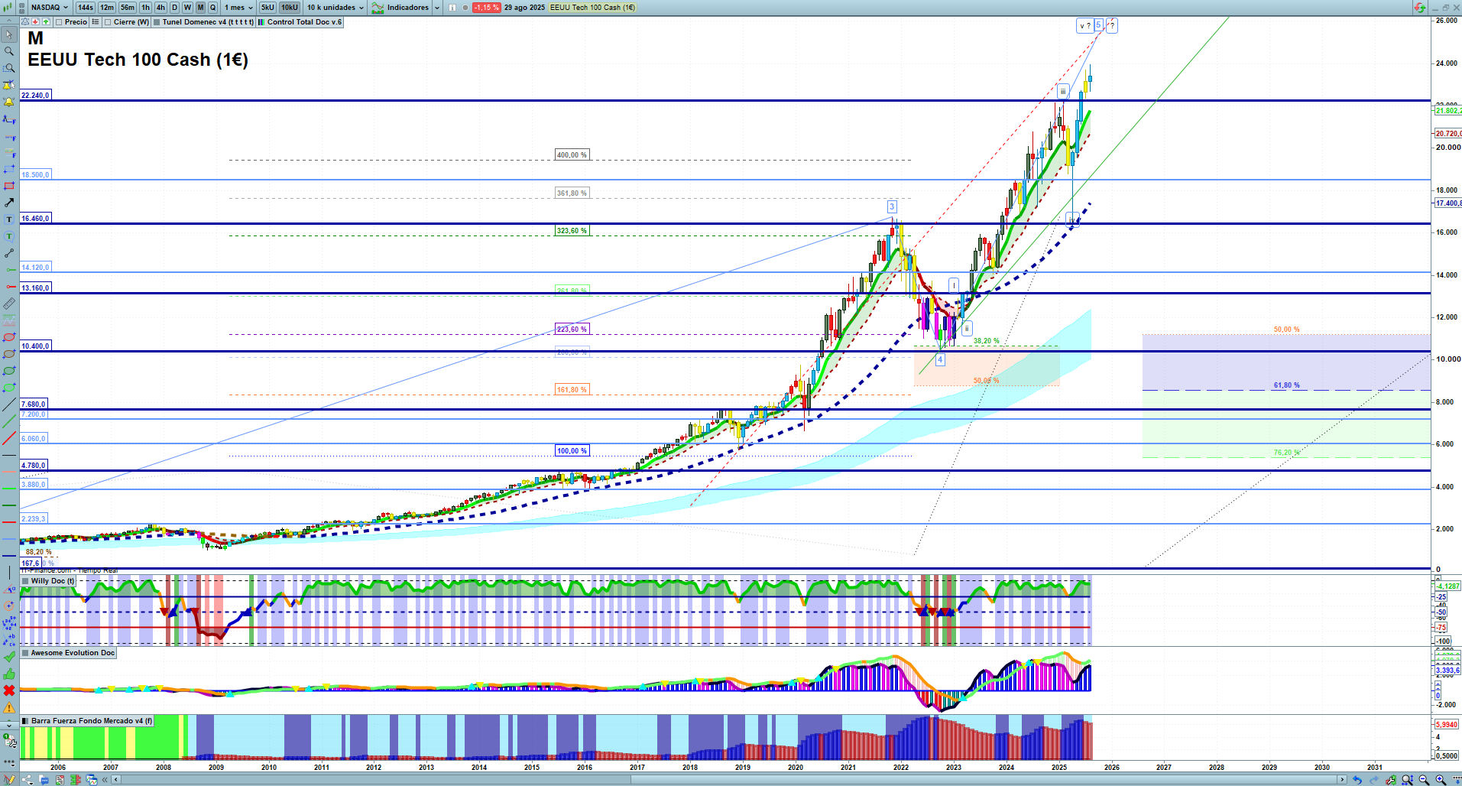Open the Indicadores chart icon

click(x=378, y=8)
